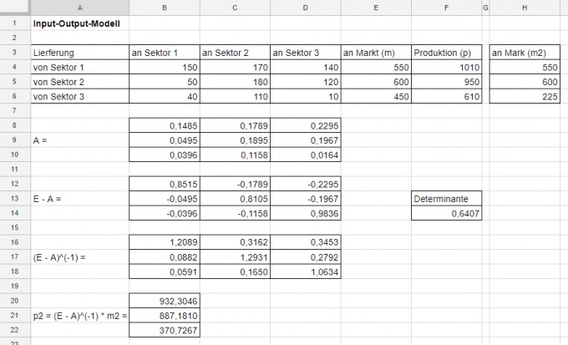Select the market value 450
The image size is (568, 345).
[x=376, y=96]
